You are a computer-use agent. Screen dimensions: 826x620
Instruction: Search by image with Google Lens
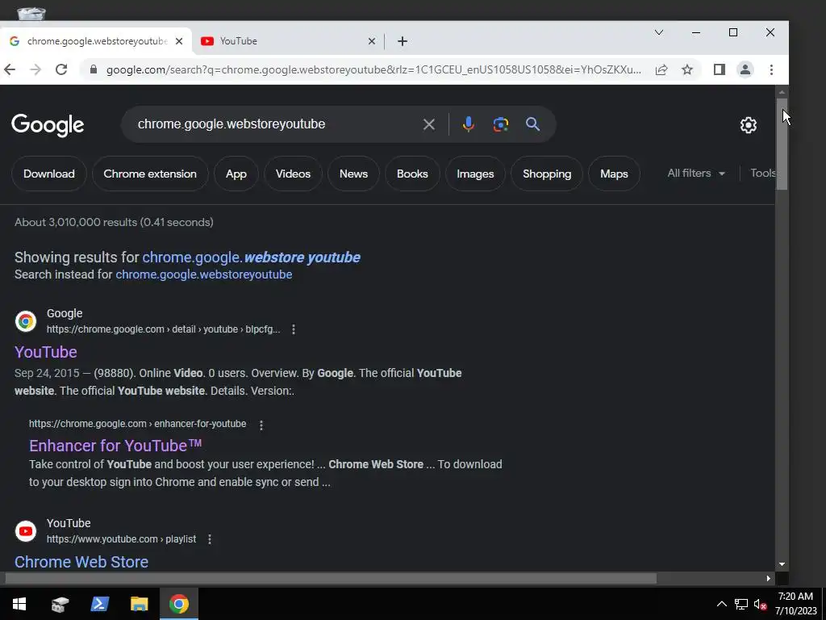[x=500, y=124]
